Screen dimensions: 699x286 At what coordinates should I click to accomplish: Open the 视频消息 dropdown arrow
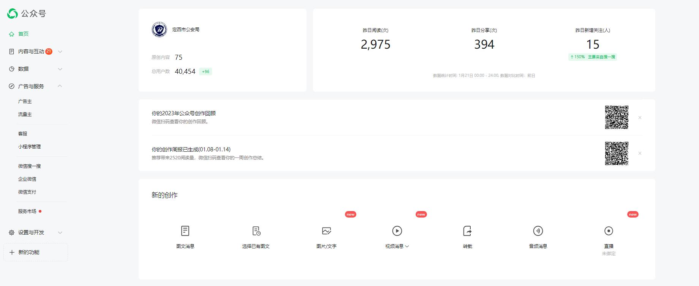coord(407,246)
